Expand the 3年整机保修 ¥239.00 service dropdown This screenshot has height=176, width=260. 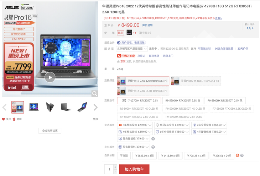tap(135, 125)
